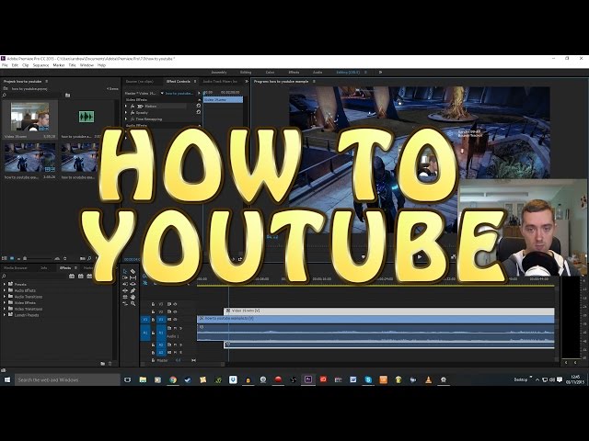This screenshot has height=441, width=589.
Task: Click the Master track volume value
Action: pyautogui.click(x=178, y=360)
